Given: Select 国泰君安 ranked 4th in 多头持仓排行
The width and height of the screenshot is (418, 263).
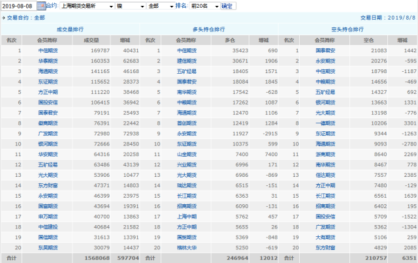Looking at the screenshot, I should click(187, 82).
